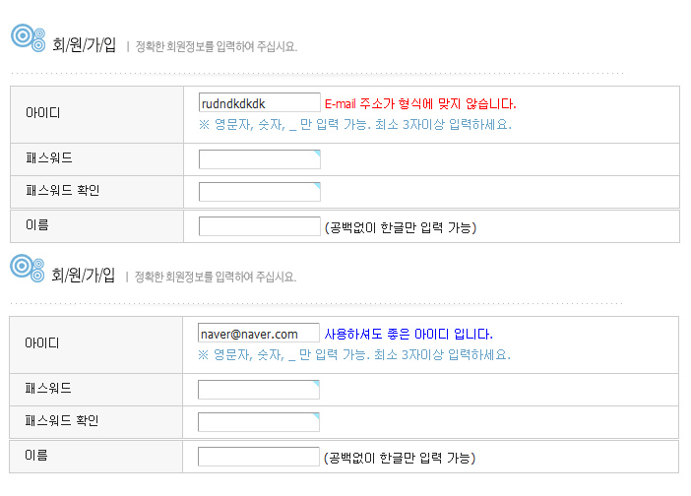Focus the ID field containing rudndkdkdk
The height and width of the screenshot is (496, 691).
(x=259, y=102)
